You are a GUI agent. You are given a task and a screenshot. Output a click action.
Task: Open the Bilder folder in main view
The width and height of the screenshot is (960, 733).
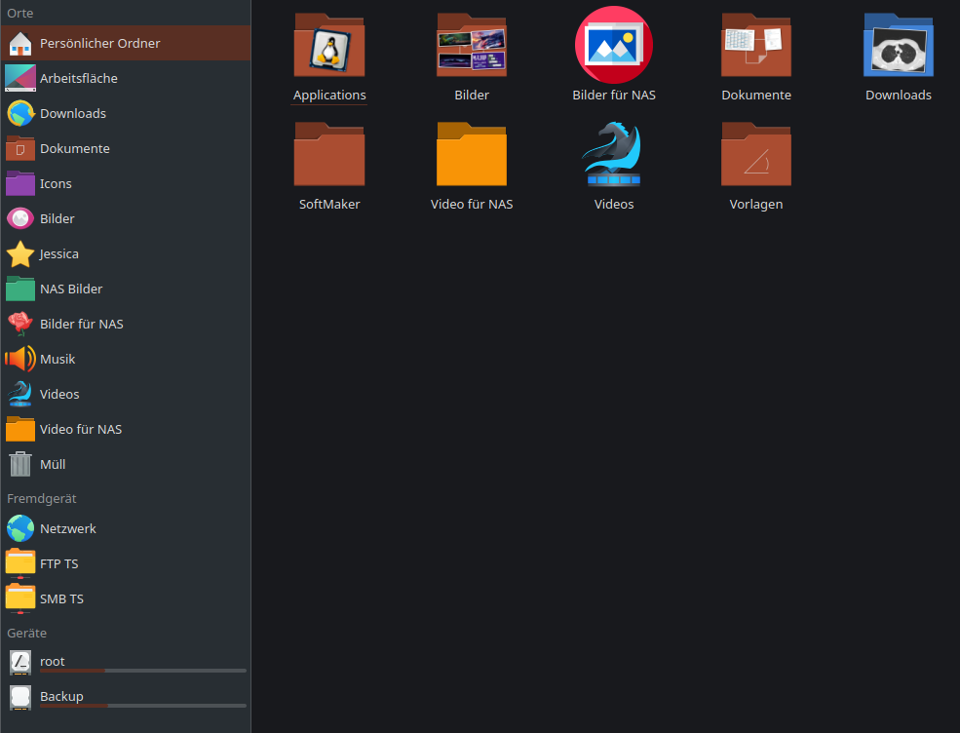[472, 45]
